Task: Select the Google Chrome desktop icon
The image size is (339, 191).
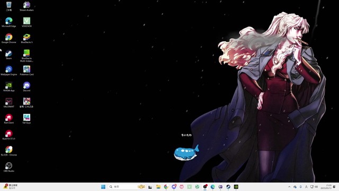Action: [9, 38]
